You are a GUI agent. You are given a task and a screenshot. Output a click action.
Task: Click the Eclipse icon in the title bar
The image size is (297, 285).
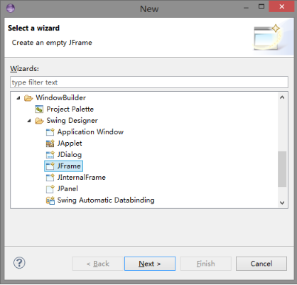click(x=11, y=9)
